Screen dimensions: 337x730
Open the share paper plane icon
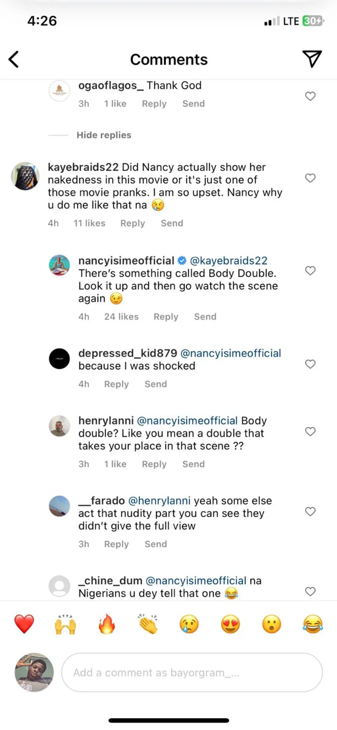pyautogui.click(x=312, y=59)
